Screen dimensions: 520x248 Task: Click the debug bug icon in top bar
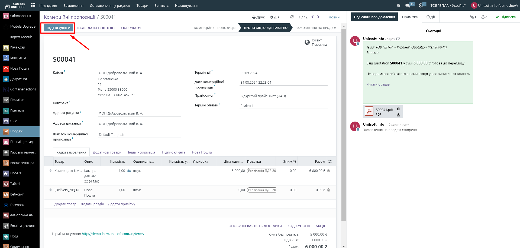398,5
